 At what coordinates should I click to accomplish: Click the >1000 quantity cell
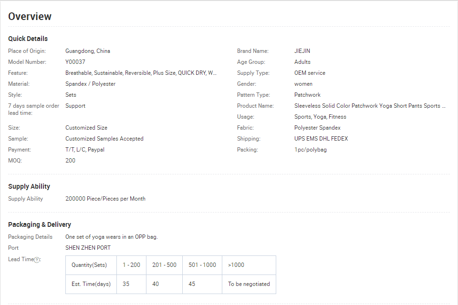(x=249, y=265)
